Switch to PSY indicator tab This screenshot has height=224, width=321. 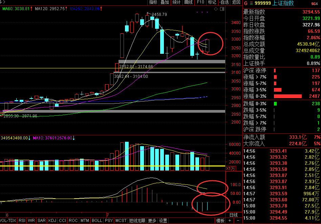(109, 221)
